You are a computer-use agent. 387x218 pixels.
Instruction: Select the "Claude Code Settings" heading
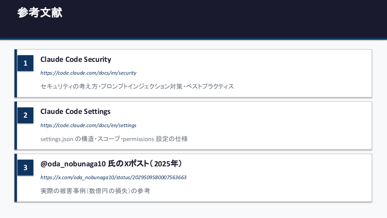click(75, 112)
